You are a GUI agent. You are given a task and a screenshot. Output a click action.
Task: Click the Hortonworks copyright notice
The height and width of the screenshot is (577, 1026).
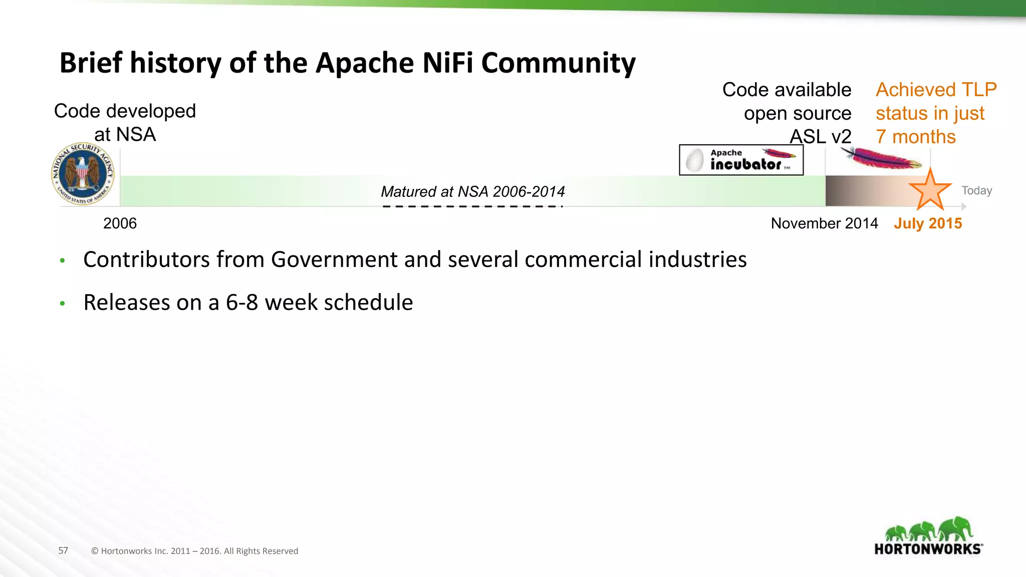[194, 551]
